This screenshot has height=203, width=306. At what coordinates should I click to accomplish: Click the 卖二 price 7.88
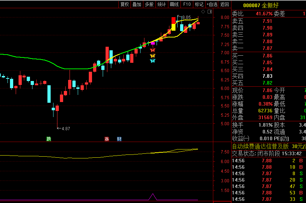tap(267, 42)
